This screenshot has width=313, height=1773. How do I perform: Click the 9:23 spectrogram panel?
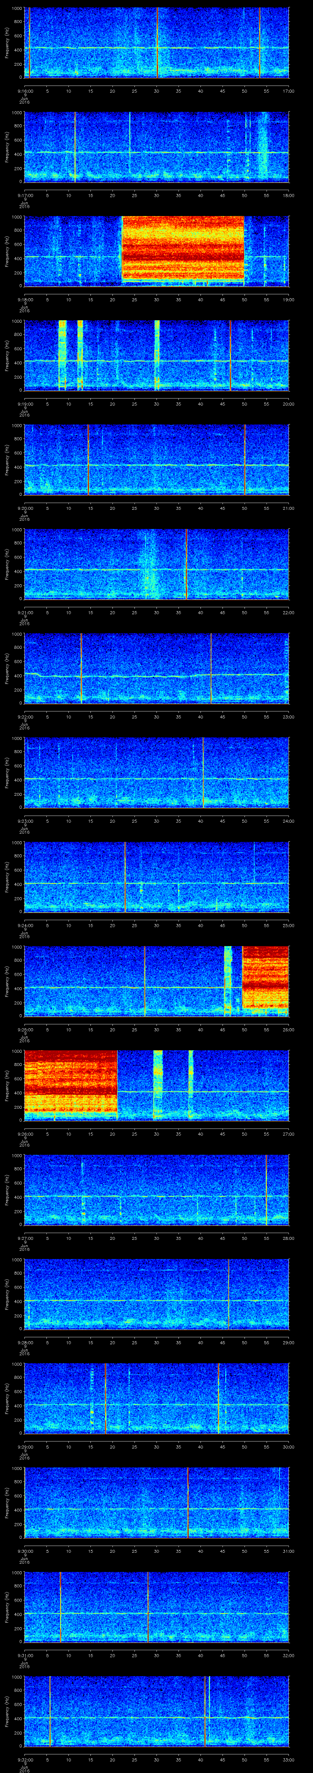pos(156,772)
